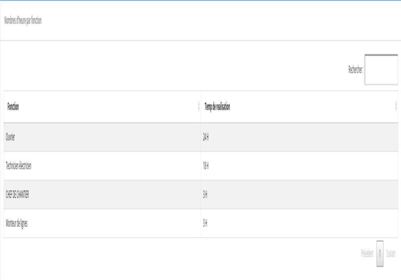Click the 18 H duration cell

pos(206,166)
